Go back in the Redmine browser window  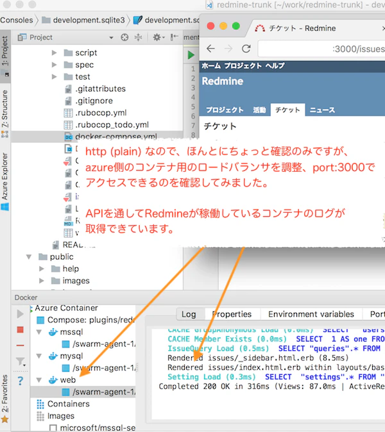[x=210, y=49]
